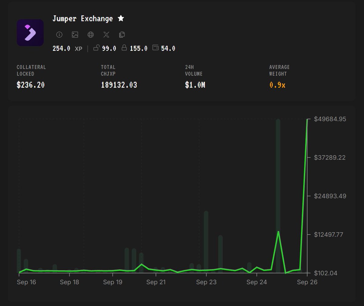Click the Average Weight label
364x306 pixels.
279,70
